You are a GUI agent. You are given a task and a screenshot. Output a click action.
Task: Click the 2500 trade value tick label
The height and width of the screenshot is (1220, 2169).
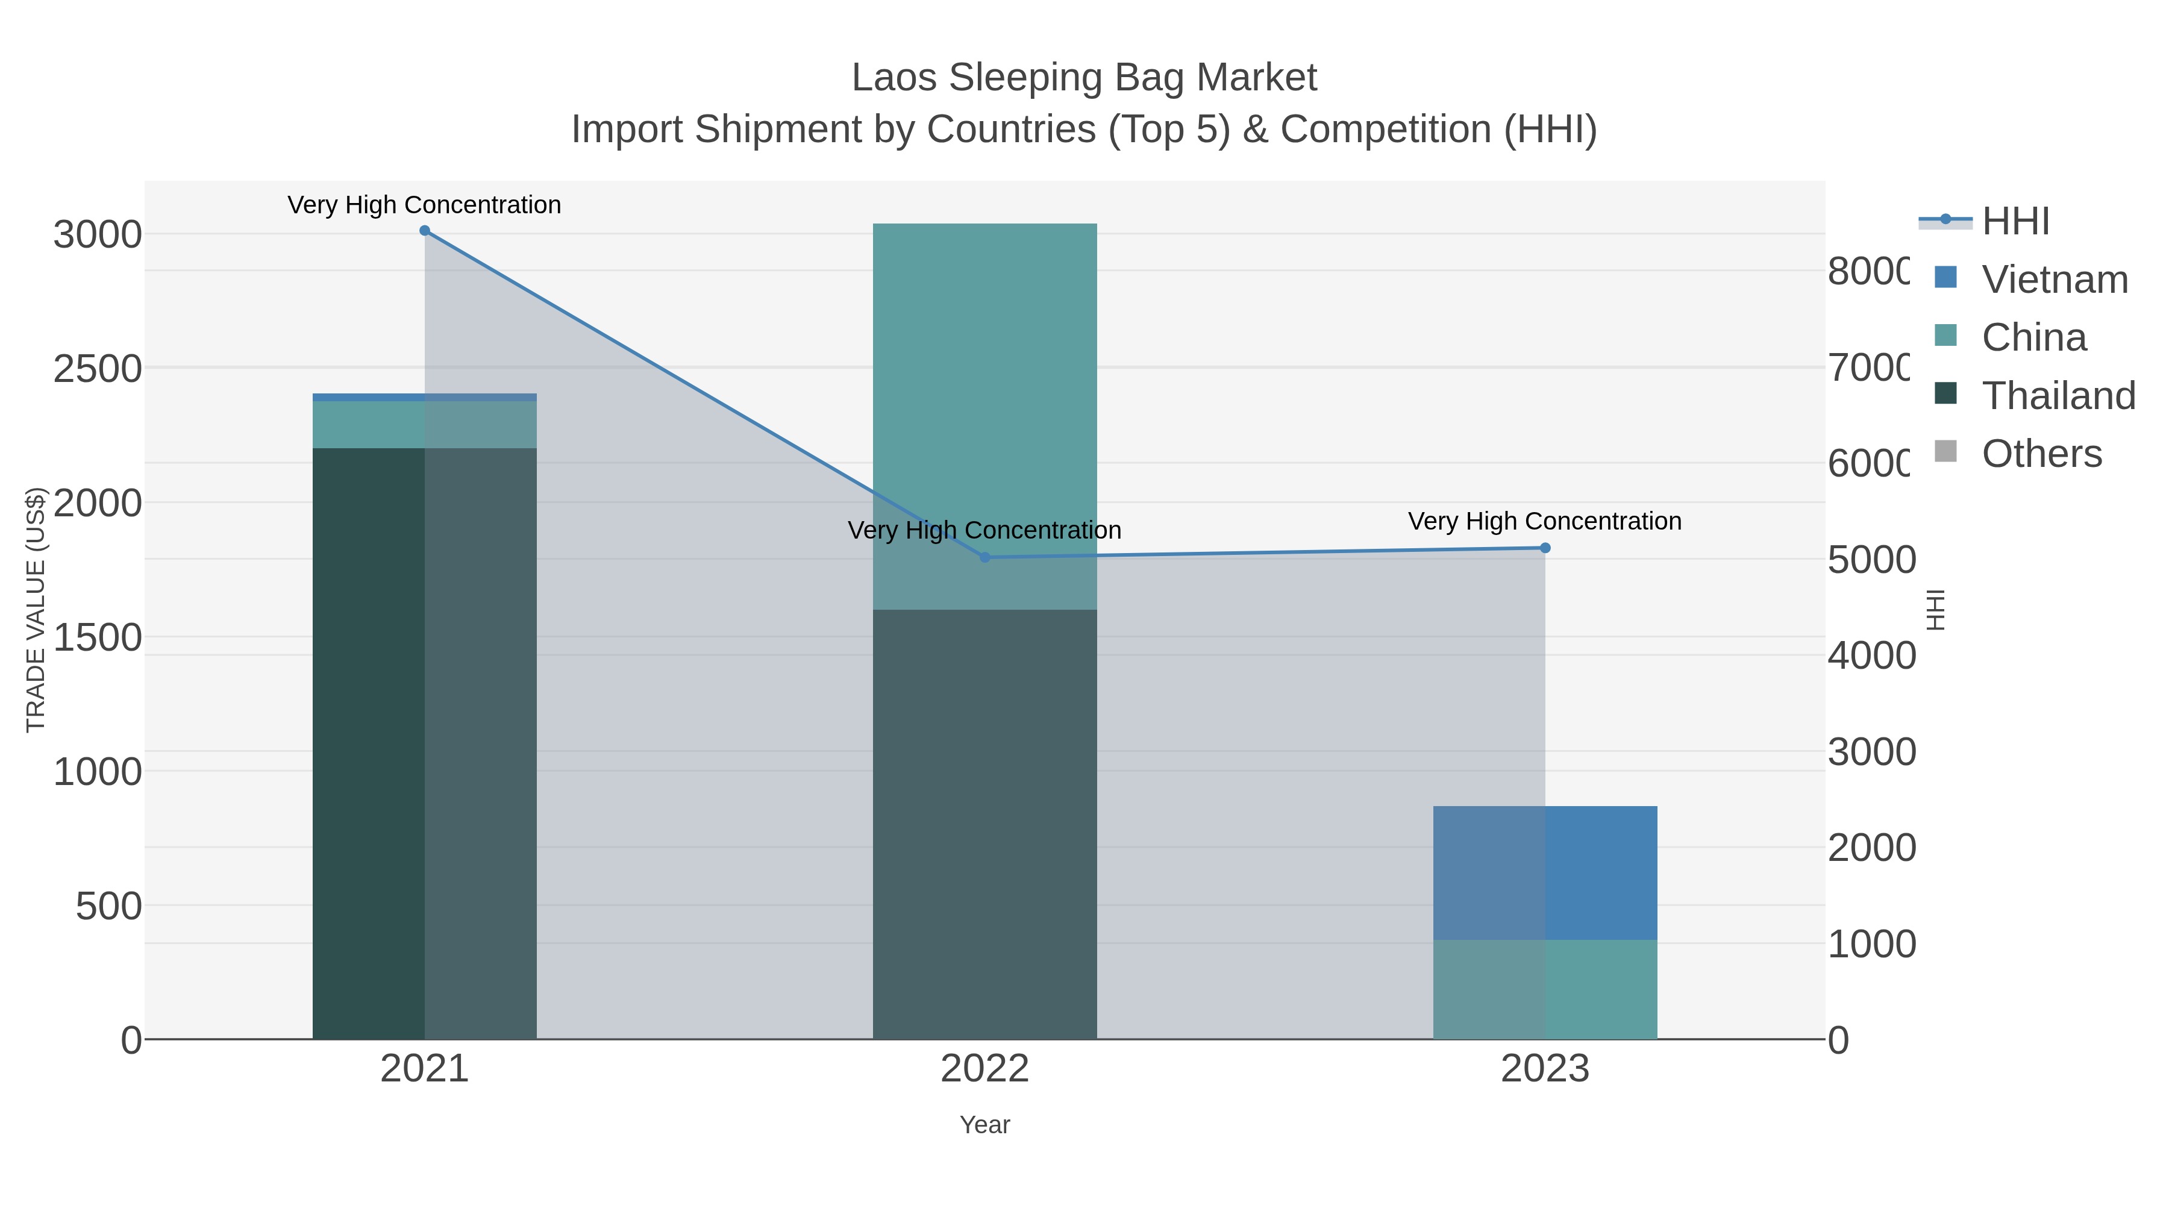(x=98, y=369)
